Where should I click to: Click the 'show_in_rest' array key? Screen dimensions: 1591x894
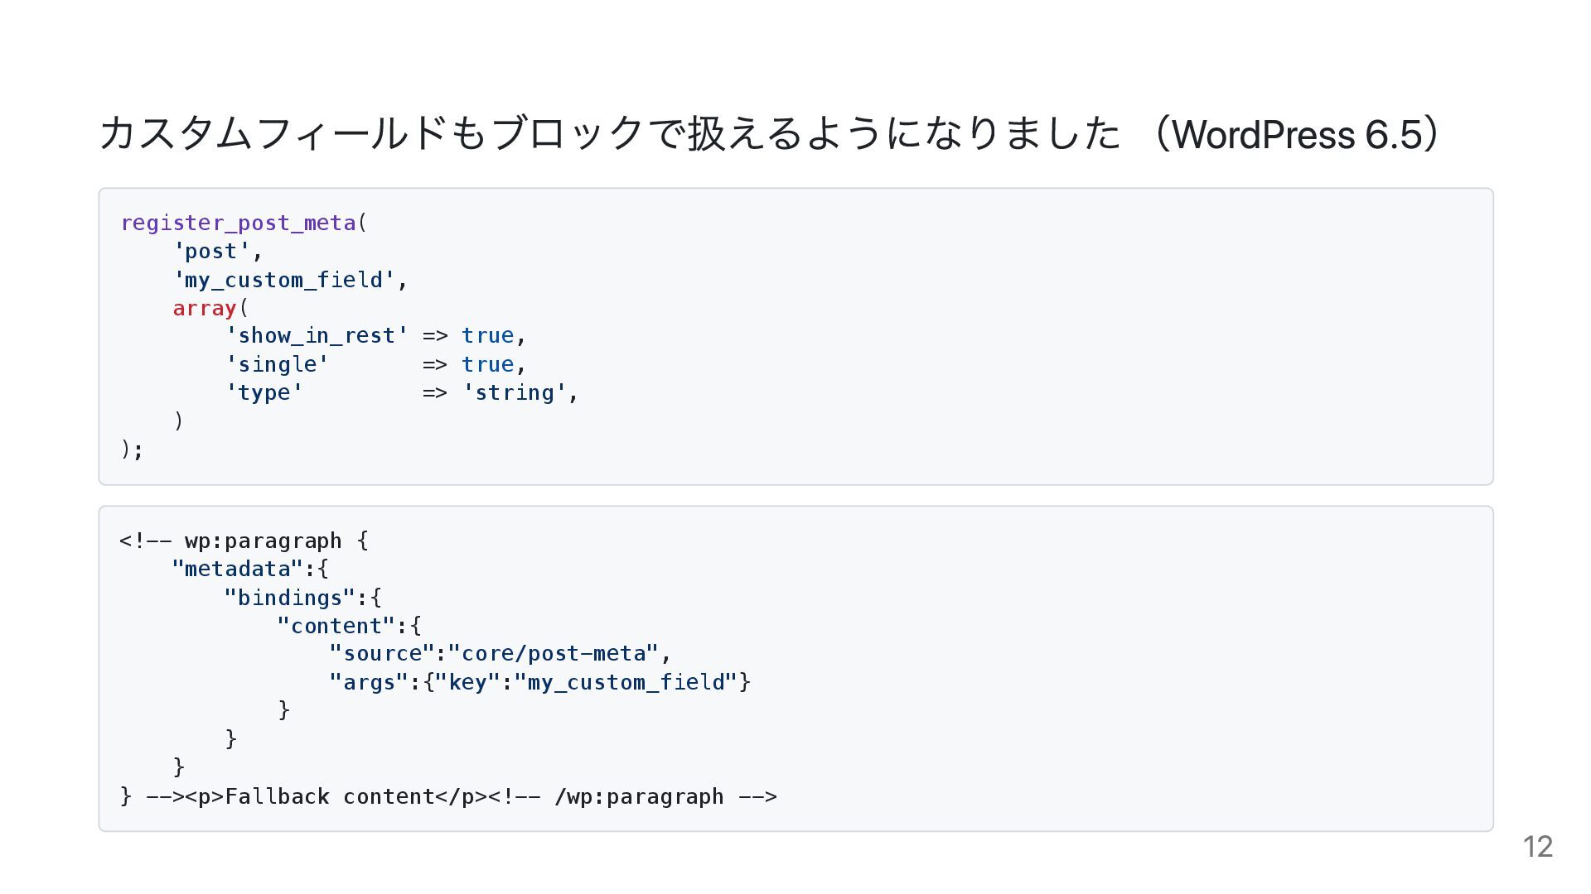coord(317,336)
